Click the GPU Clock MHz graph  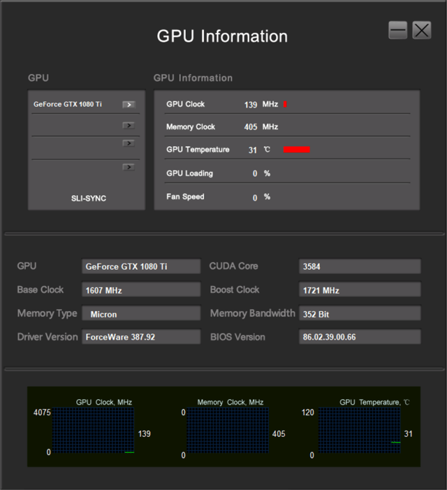pyautogui.click(x=94, y=431)
